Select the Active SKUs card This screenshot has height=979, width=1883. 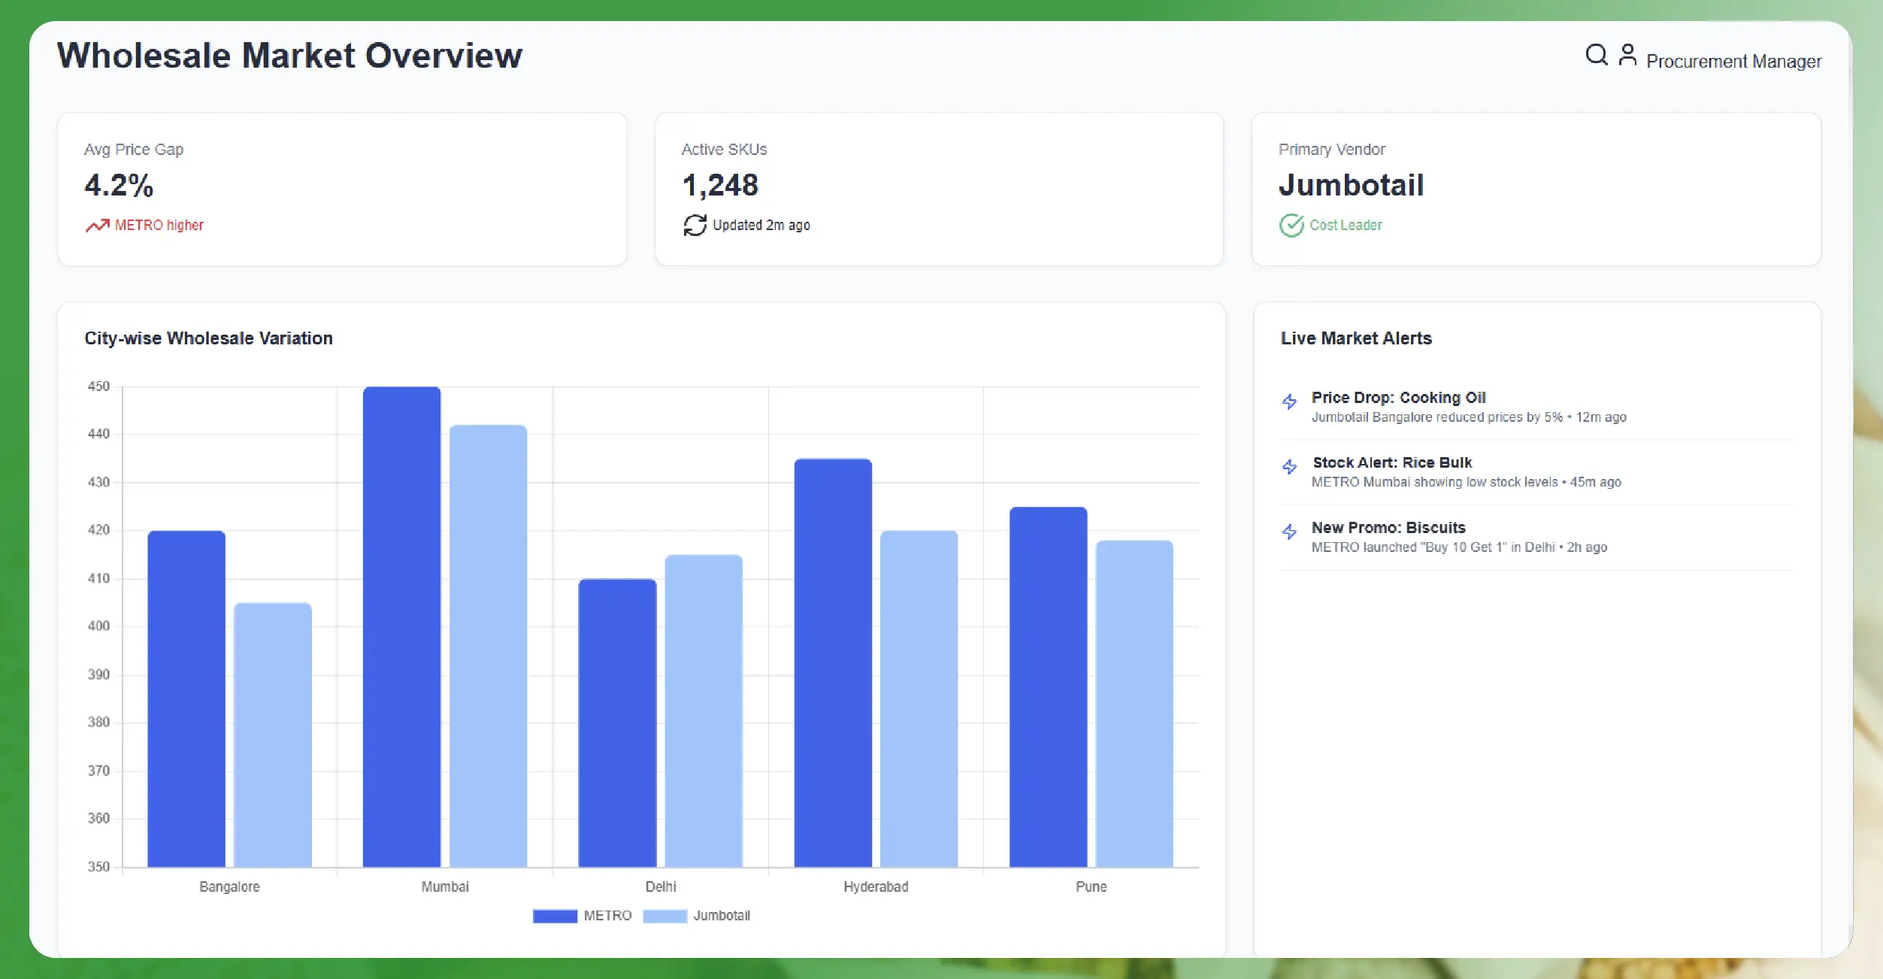coord(939,189)
